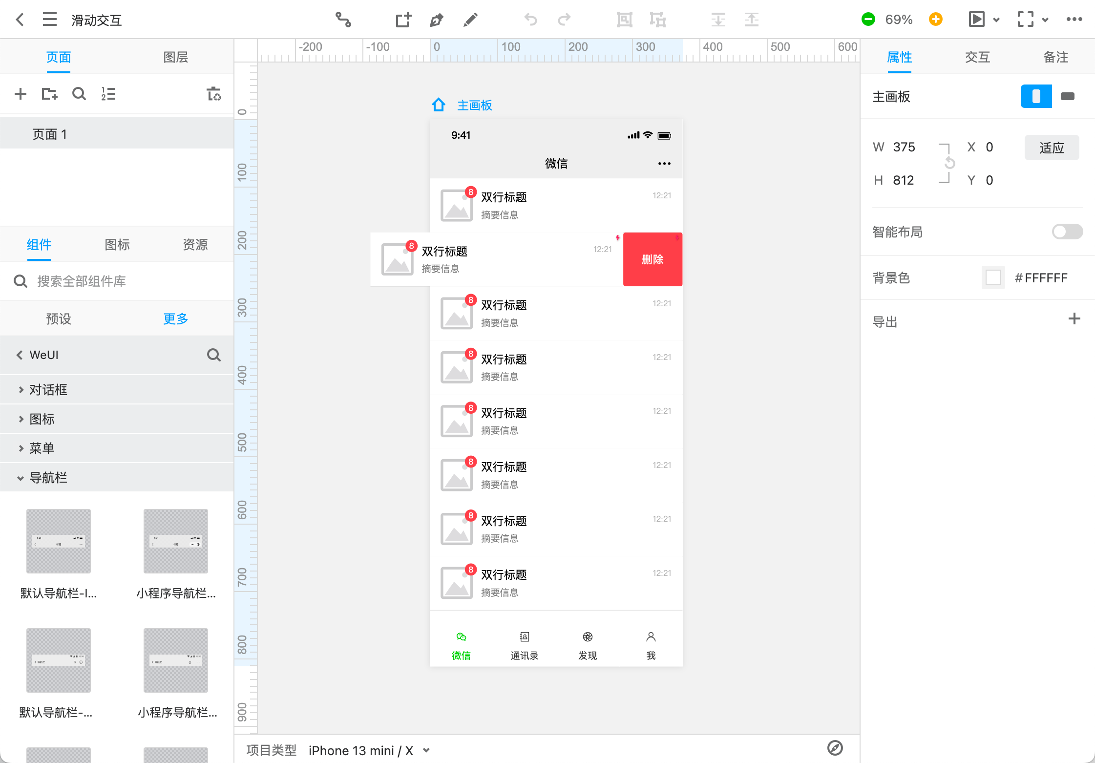Select portrait orientation for 主画板
1095x763 pixels.
coord(1036,96)
